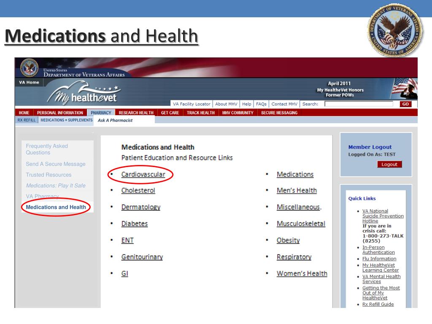Open the Miscellaneous resource link
The width and height of the screenshot is (432, 324).
298,207
